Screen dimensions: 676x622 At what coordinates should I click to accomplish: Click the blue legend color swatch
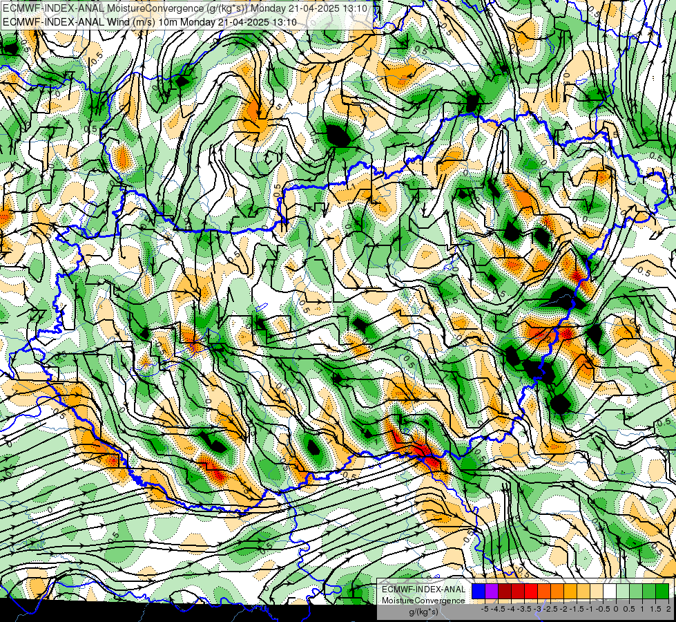[479, 591]
